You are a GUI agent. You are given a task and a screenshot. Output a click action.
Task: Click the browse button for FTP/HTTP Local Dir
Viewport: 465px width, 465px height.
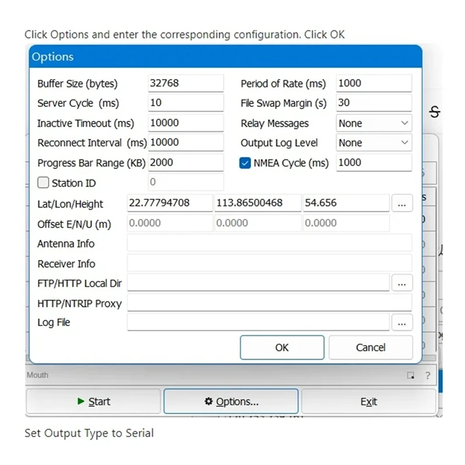[402, 282]
